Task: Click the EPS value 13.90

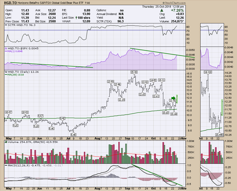Action: point(86,14)
